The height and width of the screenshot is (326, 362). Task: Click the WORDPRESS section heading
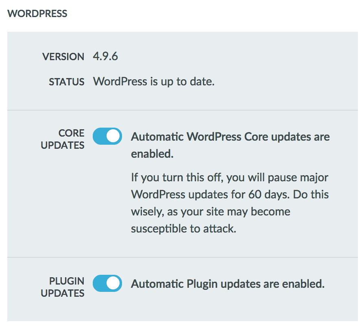37,13
